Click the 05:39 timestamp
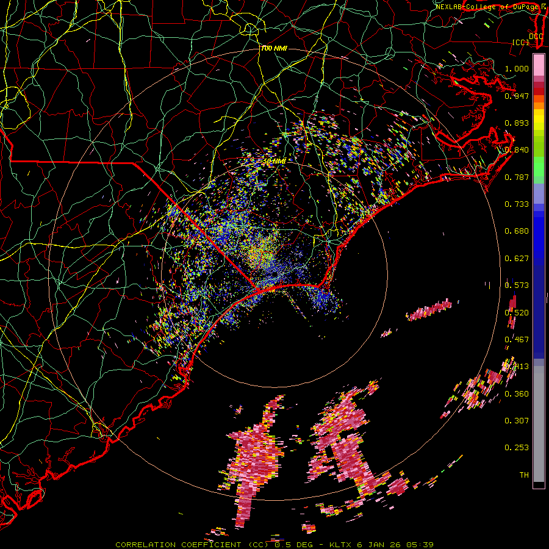 [x=420, y=545]
